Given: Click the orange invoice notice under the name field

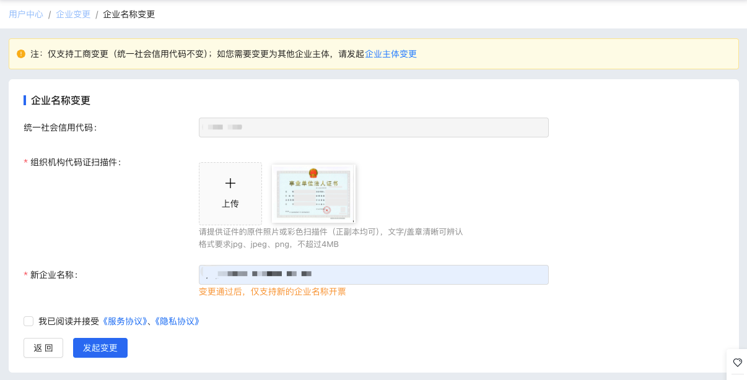Looking at the screenshot, I should point(273,291).
